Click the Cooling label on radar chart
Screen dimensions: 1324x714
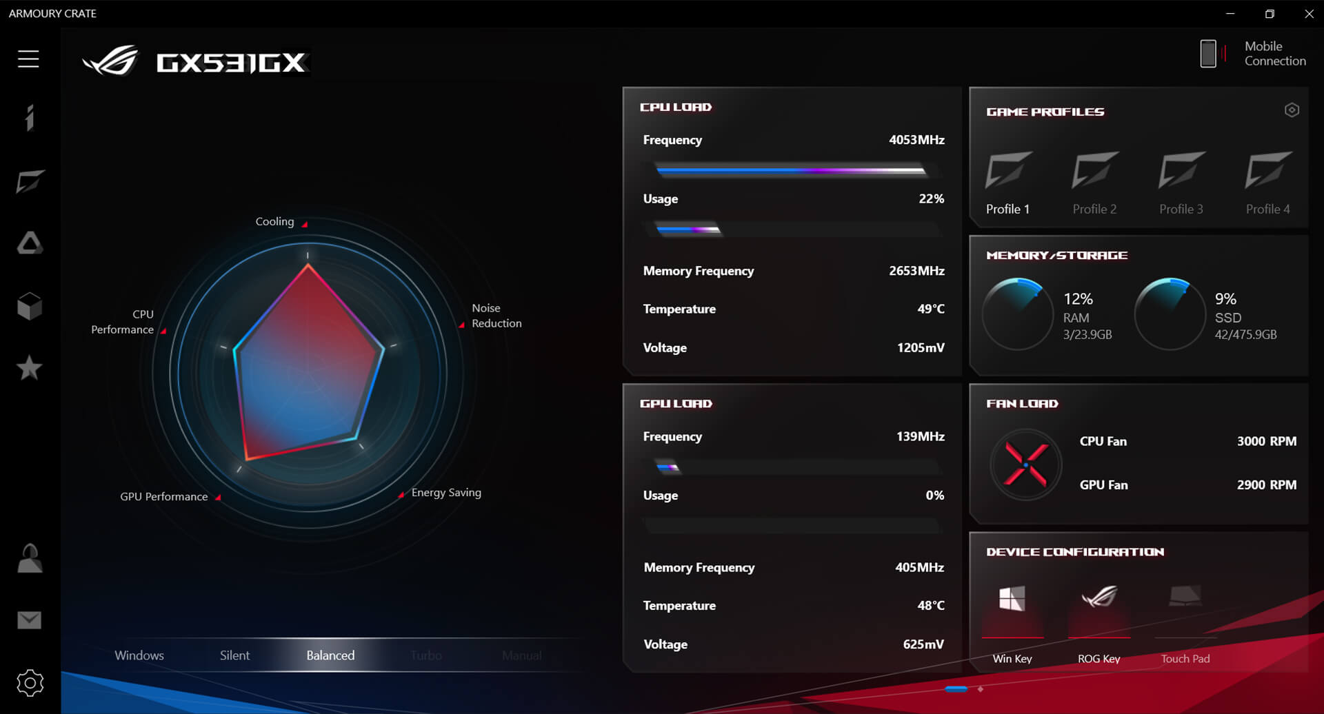coord(274,221)
